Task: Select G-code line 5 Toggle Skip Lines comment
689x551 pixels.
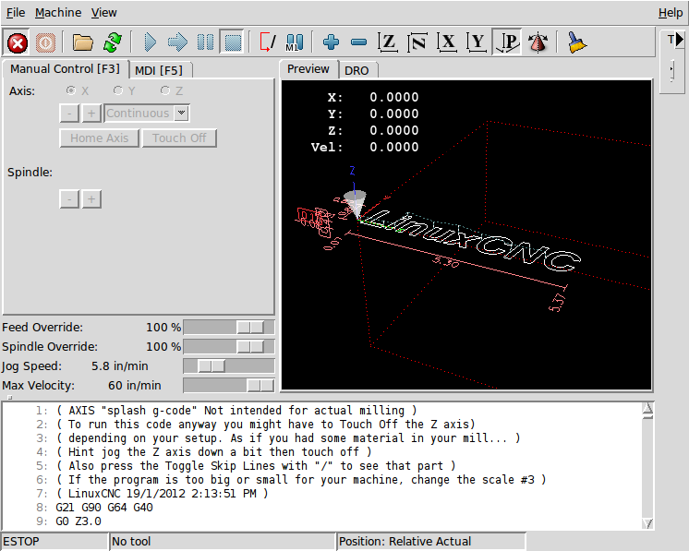Action: [x=256, y=466]
